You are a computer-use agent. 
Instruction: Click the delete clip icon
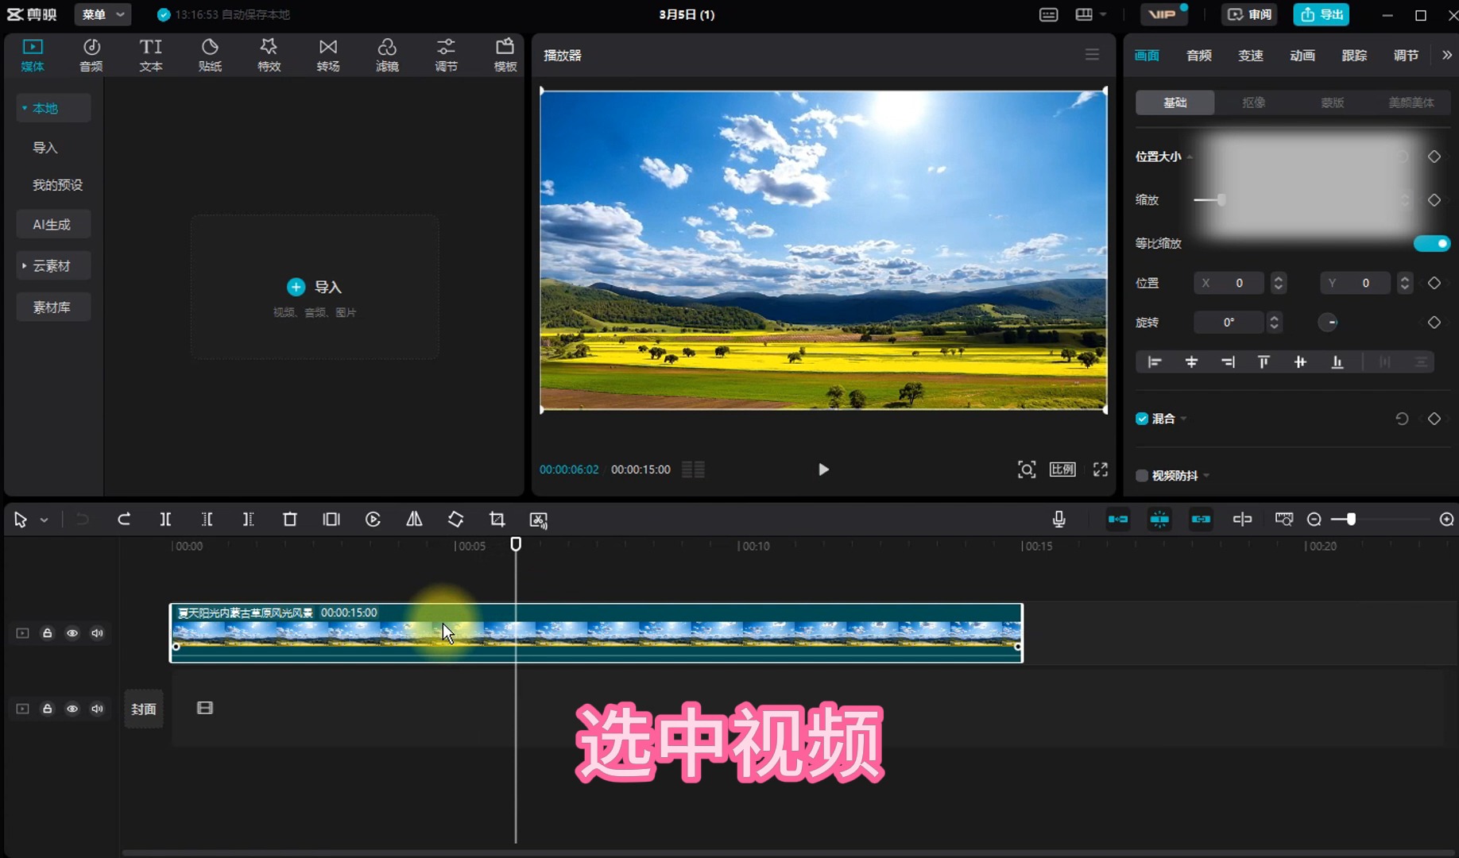(290, 520)
